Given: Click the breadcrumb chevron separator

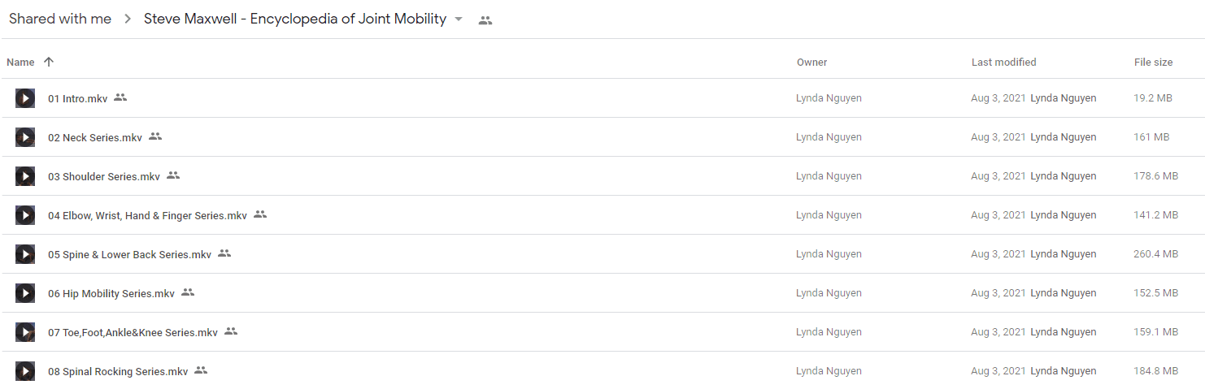Looking at the screenshot, I should tap(128, 19).
